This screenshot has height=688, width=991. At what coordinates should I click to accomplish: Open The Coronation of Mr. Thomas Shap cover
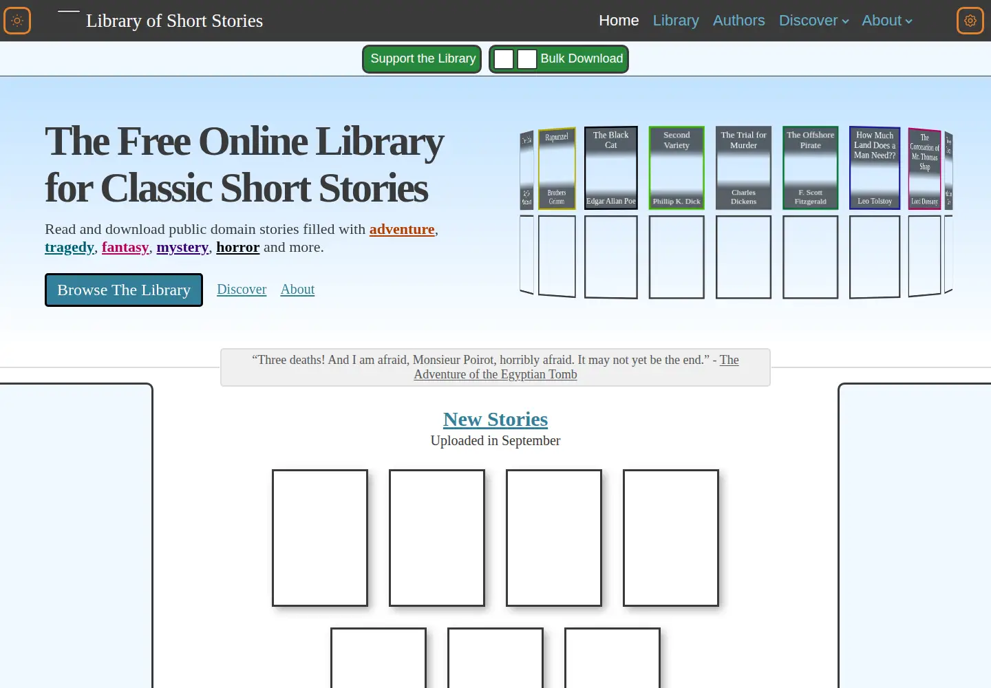tap(925, 169)
